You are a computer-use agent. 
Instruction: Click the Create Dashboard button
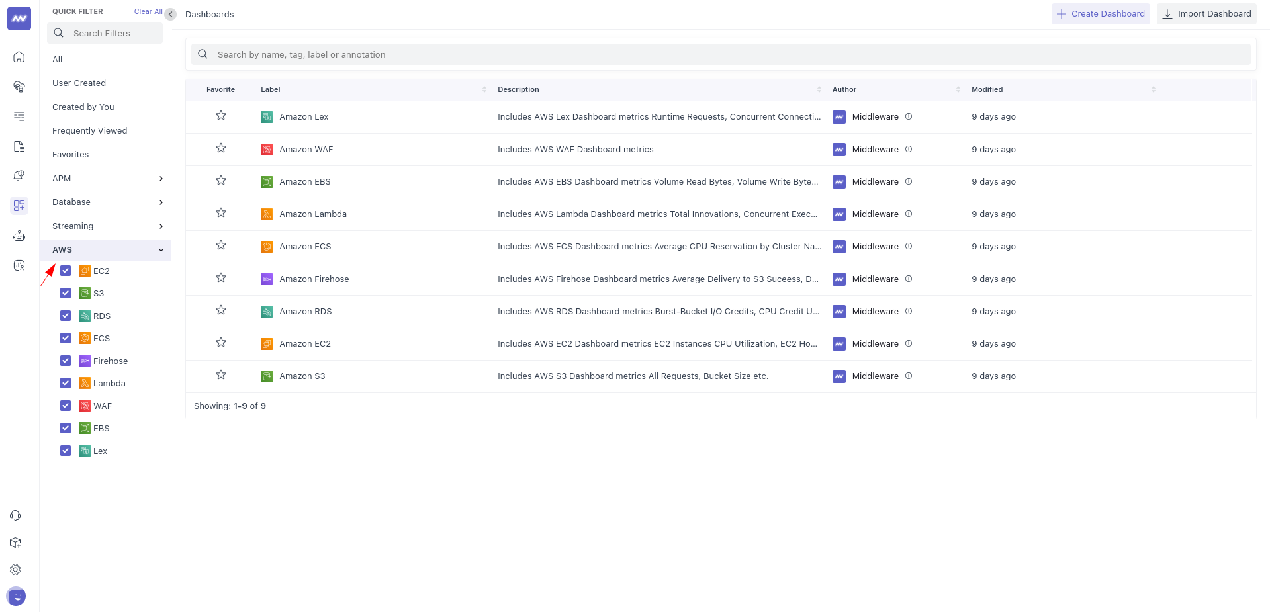coord(1101,13)
